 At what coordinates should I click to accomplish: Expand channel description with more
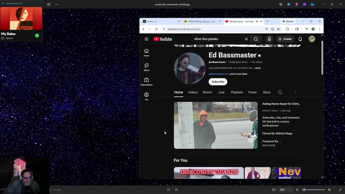tap(257, 68)
